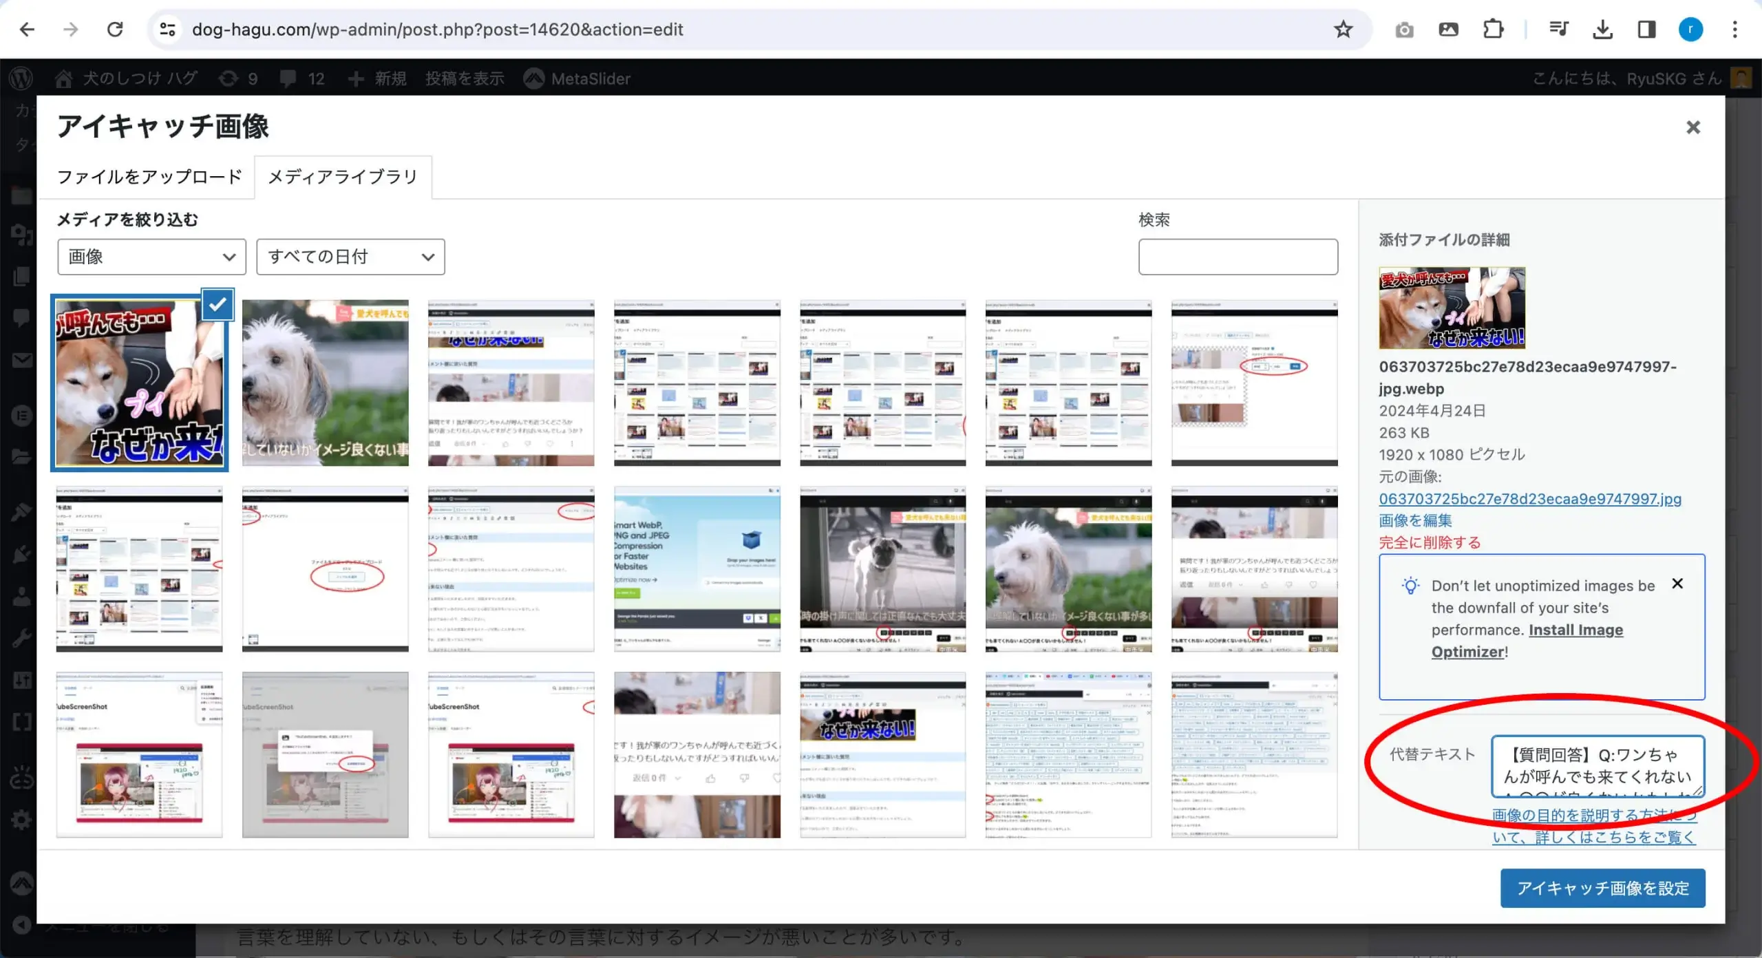Screen dimensions: 1762x958
Task: Click the 検索 media search field
Action: (1238, 257)
